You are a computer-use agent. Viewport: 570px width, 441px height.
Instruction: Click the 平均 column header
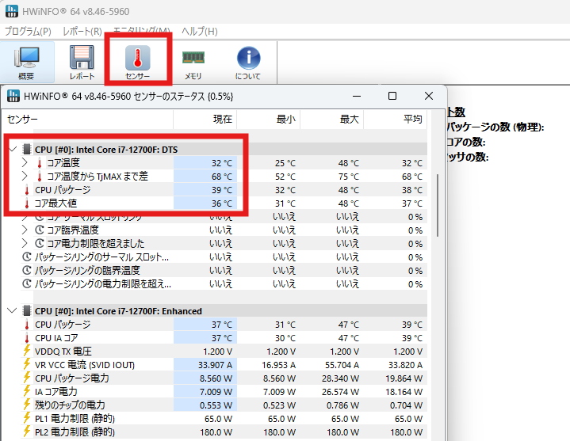(395, 119)
